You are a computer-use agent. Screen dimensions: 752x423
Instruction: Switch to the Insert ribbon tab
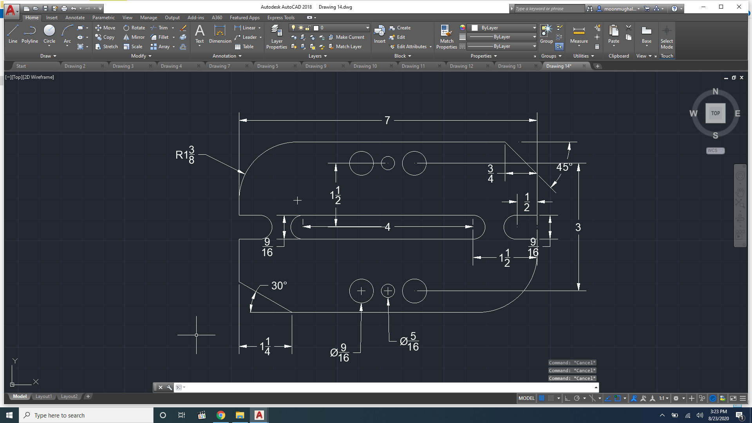[x=52, y=18]
